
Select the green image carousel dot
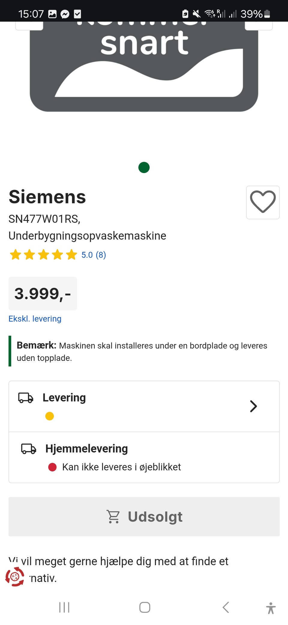point(144,167)
